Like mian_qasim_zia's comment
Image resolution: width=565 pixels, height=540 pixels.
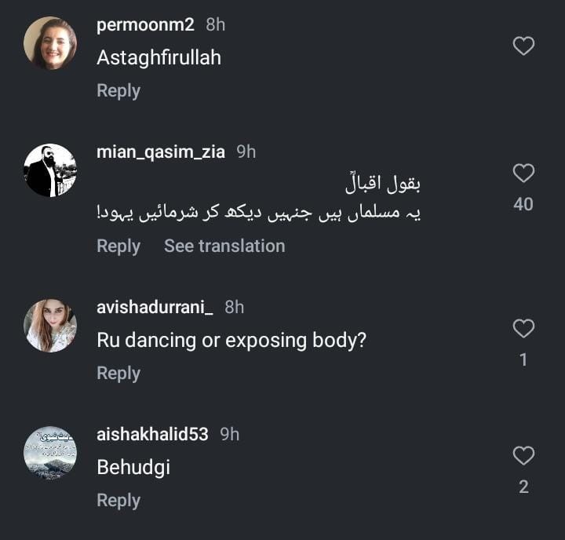click(x=523, y=173)
